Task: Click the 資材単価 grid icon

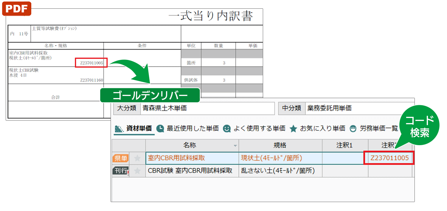Action: pos(119,129)
